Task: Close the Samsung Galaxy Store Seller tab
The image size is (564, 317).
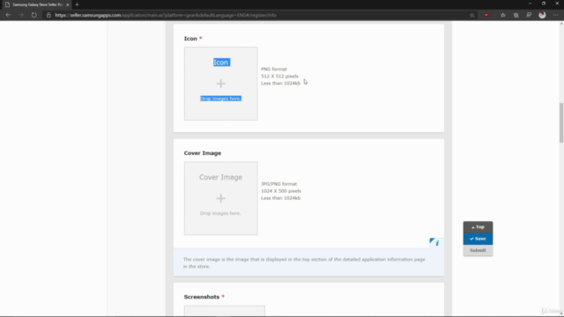Action: (x=68, y=4)
